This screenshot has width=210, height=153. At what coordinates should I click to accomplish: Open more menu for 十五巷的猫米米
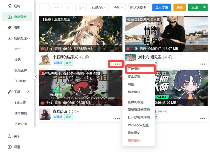pos(117,64)
